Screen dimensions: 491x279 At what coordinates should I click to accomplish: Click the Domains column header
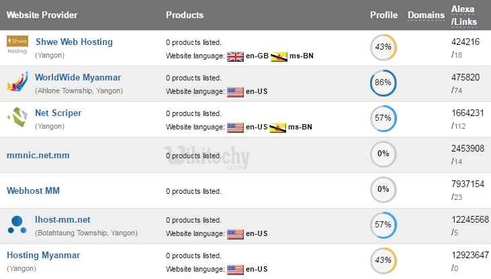click(426, 15)
